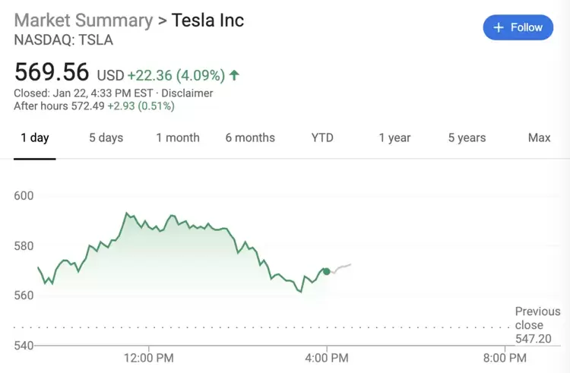Click the 12:00 PM axis label
This screenshot has height=373, width=570.
[x=148, y=357]
